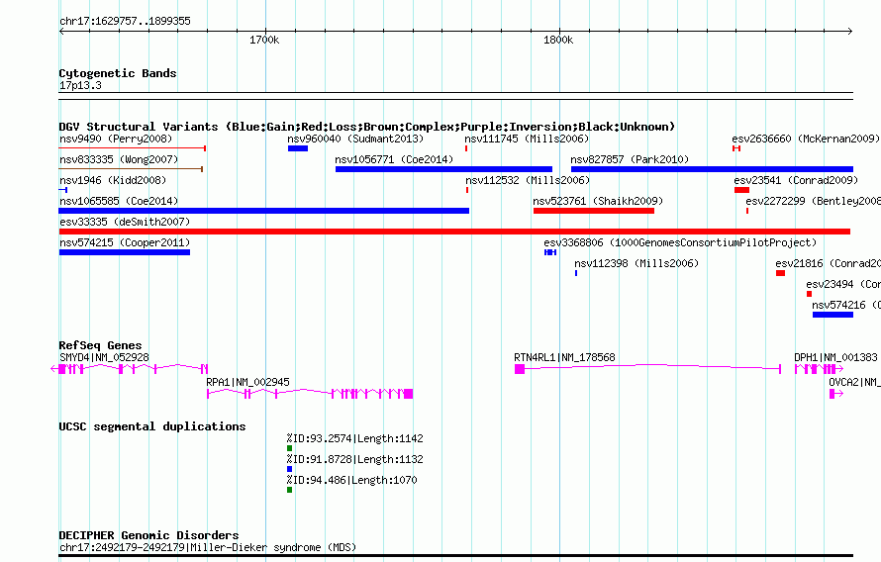Select segmental duplication %ID:94.486|Length:1070

351,480
